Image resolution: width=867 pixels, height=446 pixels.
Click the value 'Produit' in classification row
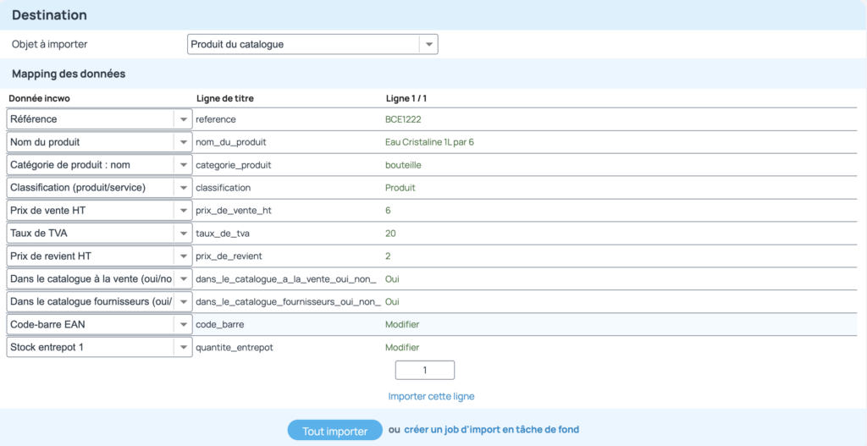pyautogui.click(x=400, y=188)
